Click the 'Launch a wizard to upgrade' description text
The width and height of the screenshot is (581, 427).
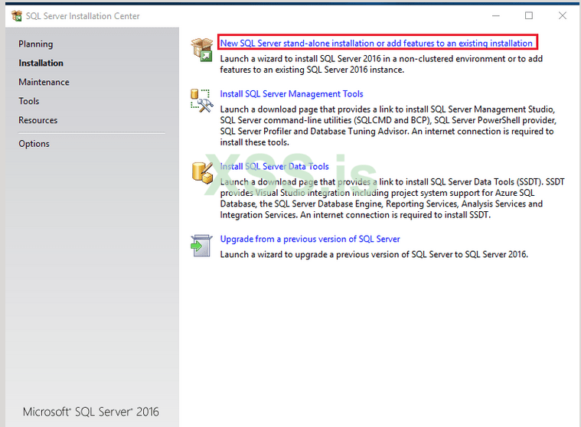[x=374, y=254]
